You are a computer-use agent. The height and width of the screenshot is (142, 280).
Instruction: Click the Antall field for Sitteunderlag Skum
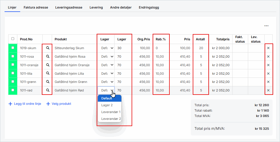pyautogui.click(x=201, y=48)
